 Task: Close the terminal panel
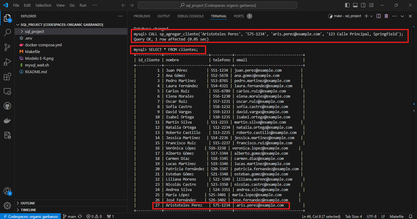(x=410, y=16)
